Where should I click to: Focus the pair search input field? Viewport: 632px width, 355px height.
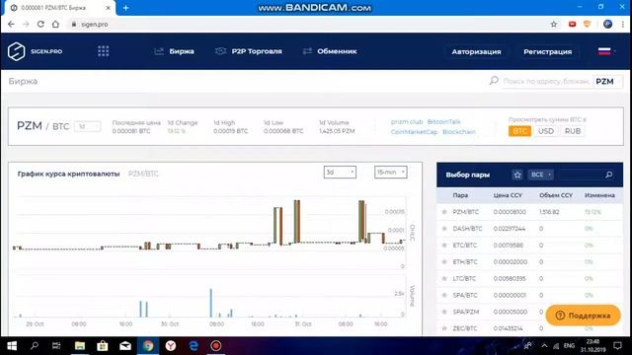(x=582, y=175)
